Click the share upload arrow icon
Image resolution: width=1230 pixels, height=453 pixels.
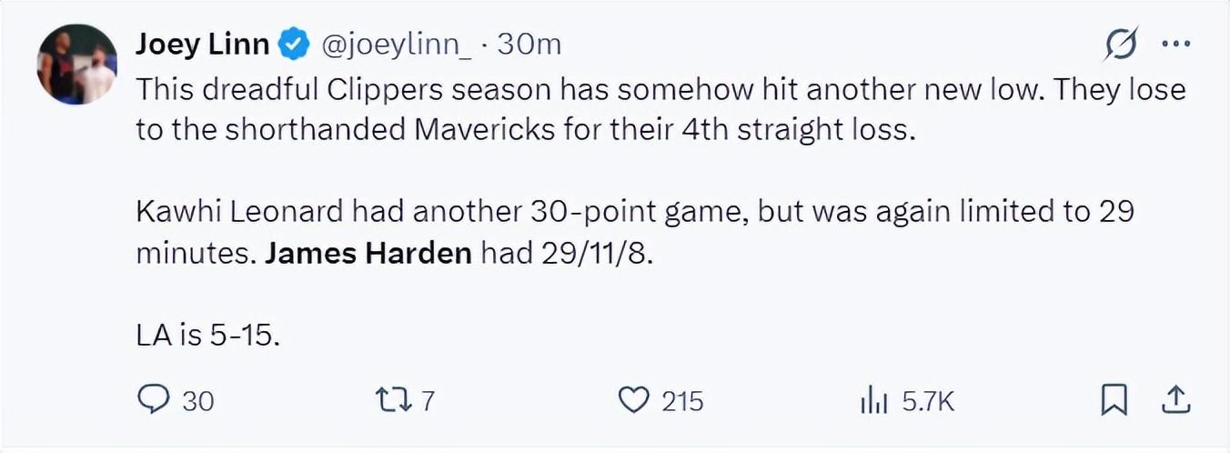1175,400
